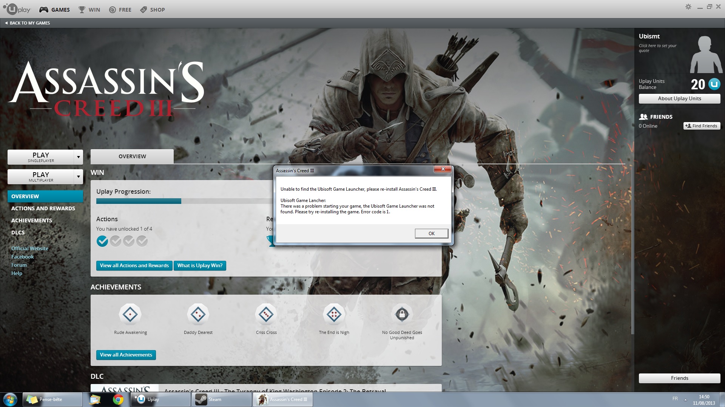Go back to My Games
The height and width of the screenshot is (407, 725).
[28, 23]
